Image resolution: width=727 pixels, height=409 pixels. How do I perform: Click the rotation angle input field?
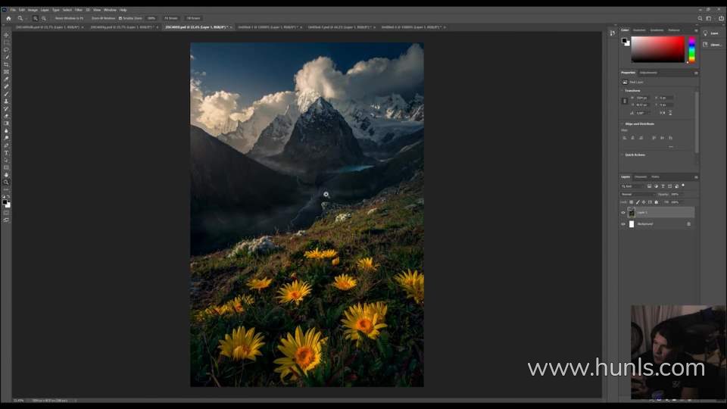tap(641, 113)
